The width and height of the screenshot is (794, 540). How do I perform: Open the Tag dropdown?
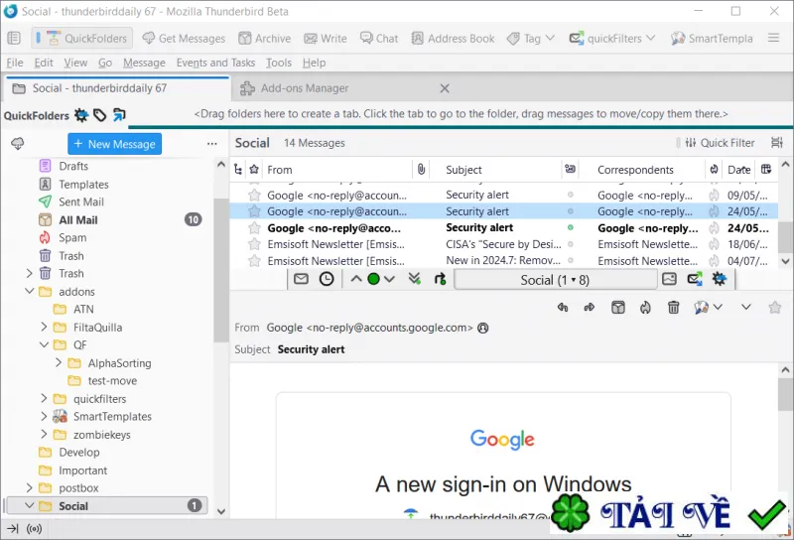531,39
